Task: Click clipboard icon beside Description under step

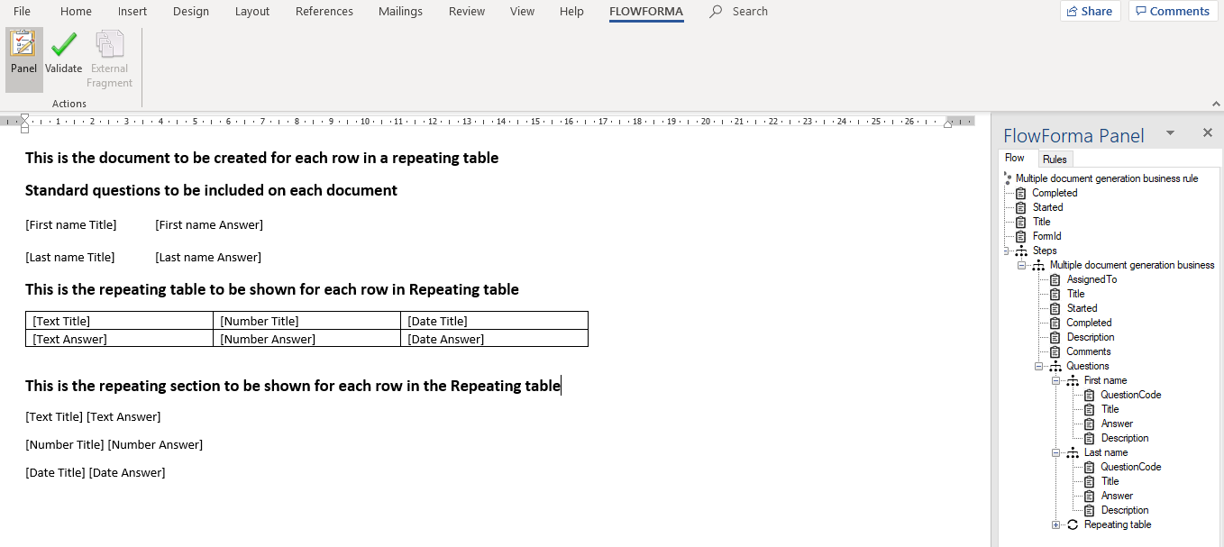Action: pos(1055,337)
